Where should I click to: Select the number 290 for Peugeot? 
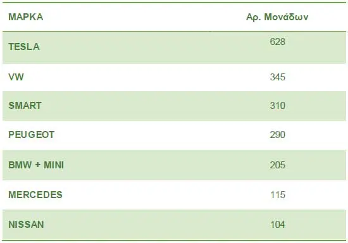pos(277,135)
